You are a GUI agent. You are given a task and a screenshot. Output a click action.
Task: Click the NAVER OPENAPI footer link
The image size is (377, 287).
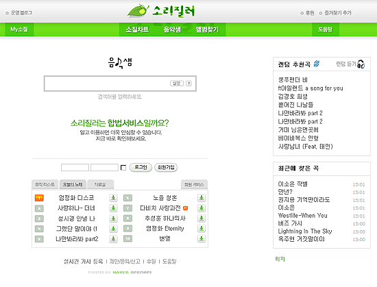(132, 273)
